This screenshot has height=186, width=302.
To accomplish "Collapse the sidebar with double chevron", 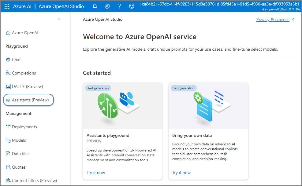I will click(x=59, y=19).
